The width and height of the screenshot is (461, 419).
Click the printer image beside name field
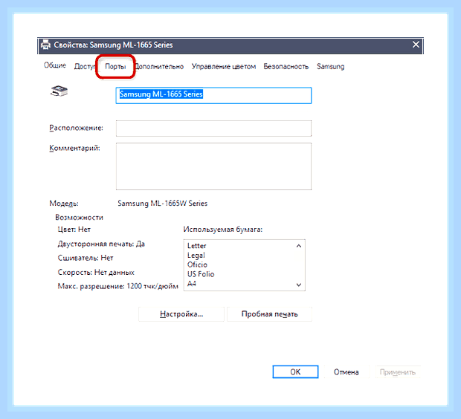(59, 91)
